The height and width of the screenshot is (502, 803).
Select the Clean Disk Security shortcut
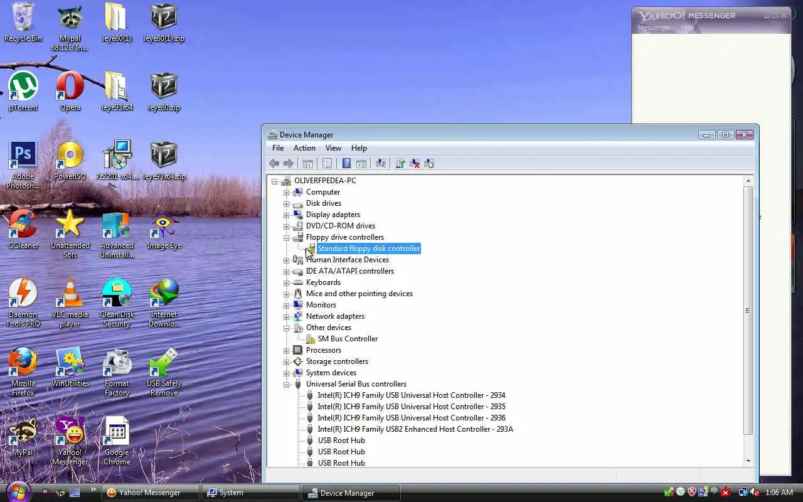click(117, 303)
